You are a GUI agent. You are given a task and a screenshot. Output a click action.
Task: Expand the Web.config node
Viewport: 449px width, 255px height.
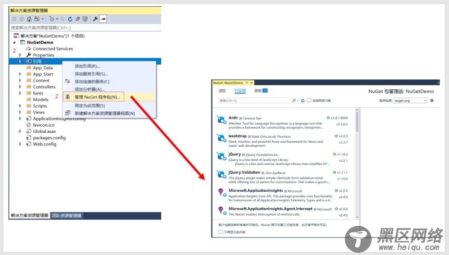20,144
